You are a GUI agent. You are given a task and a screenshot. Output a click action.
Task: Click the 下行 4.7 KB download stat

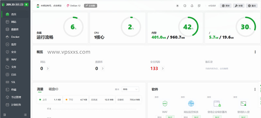76,100
